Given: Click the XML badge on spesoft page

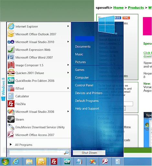Looking at the screenshot, I should tap(126, 18).
